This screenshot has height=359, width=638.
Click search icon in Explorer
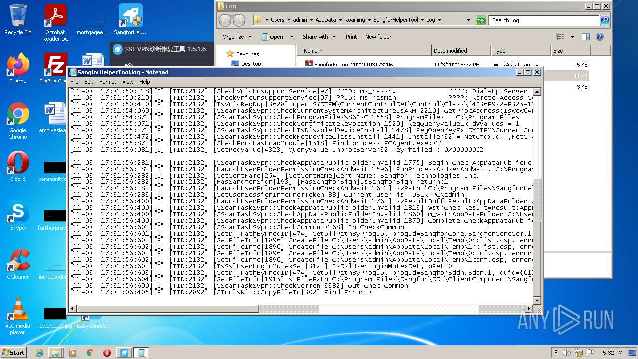(605, 20)
